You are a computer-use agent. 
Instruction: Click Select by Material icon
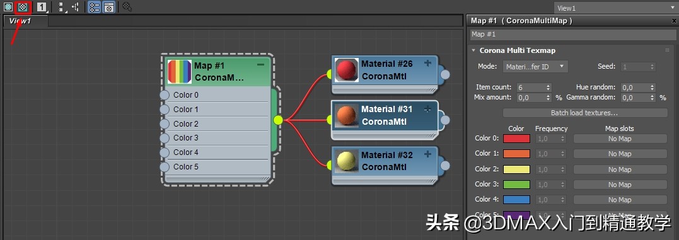pyautogui.click(x=127, y=7)
